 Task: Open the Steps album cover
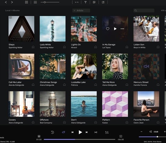point(22,29)
